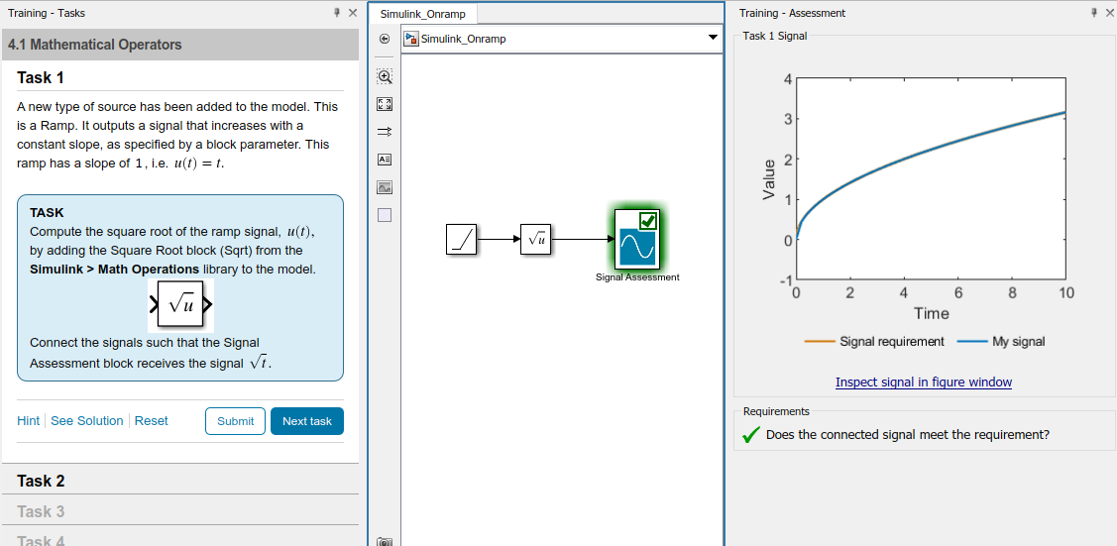Screen dimensions: 1117x546
Task: Toggle the sample time legend arrows icon
Action: (x=385, y=132)
